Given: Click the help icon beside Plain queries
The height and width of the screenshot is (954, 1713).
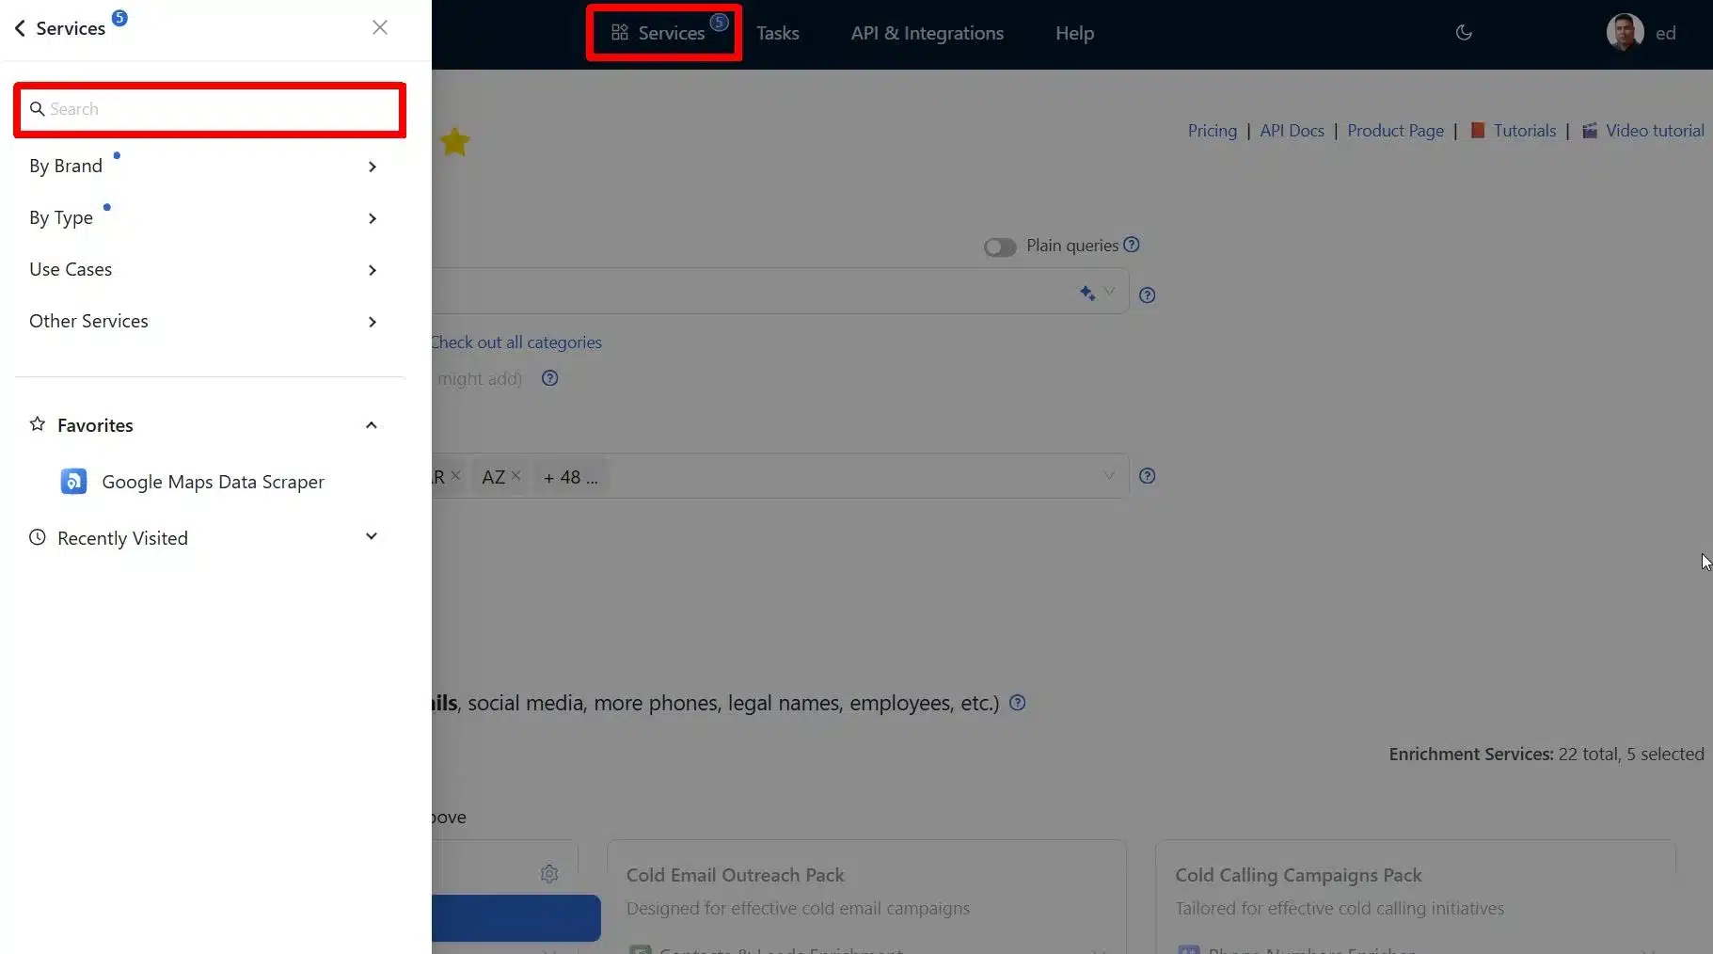Looking at the screenshot, I should tap(1132, 245).
